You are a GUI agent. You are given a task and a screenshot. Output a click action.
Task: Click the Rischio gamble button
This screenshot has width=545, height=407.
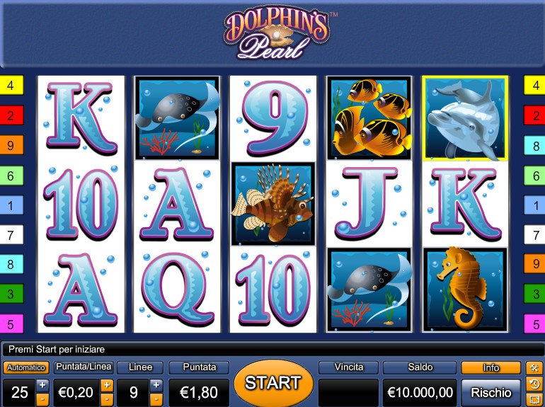pyautogui.click(x=490, y=392)
